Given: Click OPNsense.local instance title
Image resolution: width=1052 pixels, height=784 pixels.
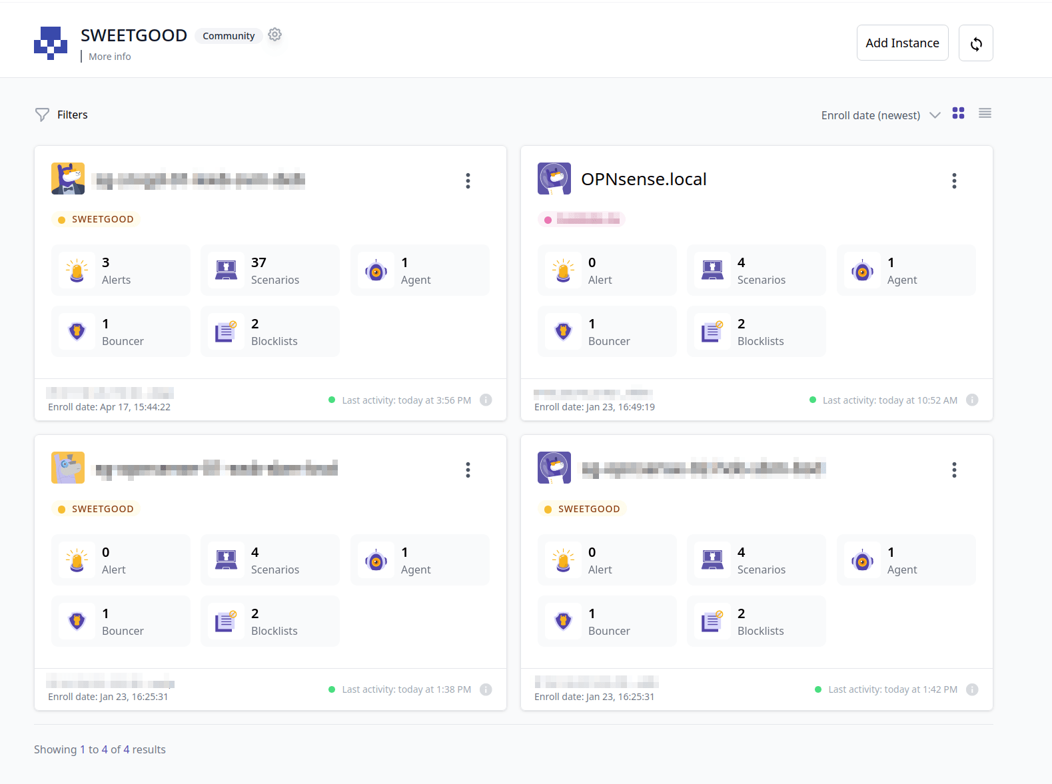Looking at the screenshot, I should click(x=644, y=179).
